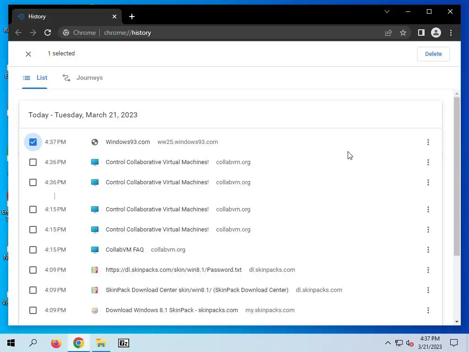Open actions menu for Download Windows 8.1 SkinPack
Image resolution: width=469 pixels, height=352 pixels.
[x=428, y=310]
